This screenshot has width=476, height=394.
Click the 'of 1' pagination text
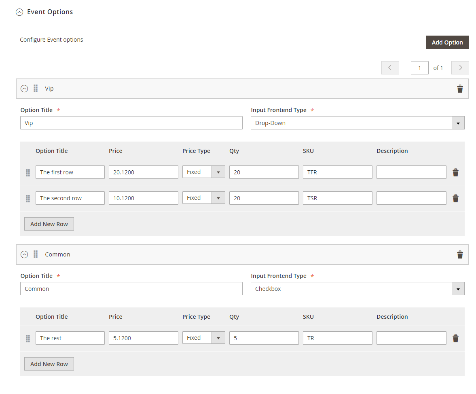pyautogui.click(x=438, y=68)
